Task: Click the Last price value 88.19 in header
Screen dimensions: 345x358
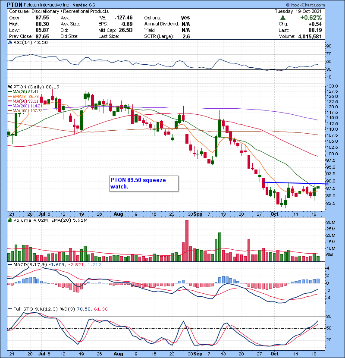Action: click(315, 30)
